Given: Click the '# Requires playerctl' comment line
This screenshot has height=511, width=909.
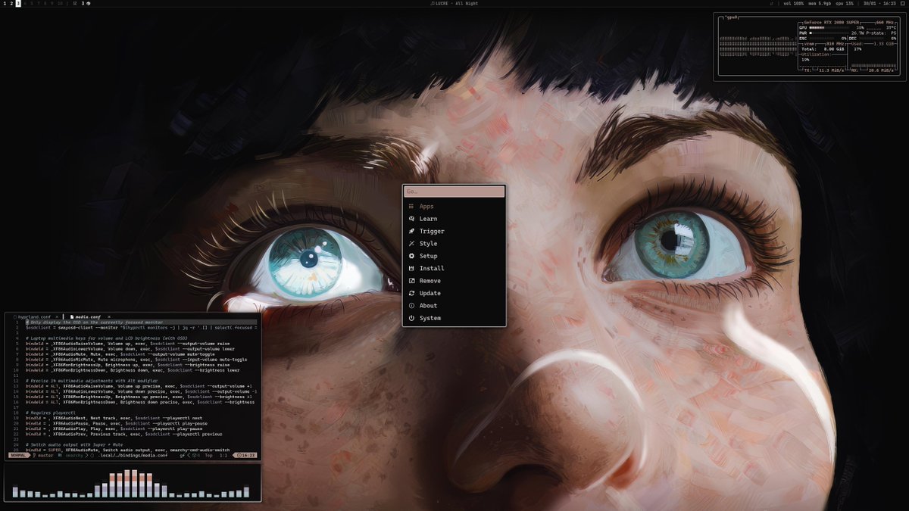Looking at the screenshot, I should point(51,412).
